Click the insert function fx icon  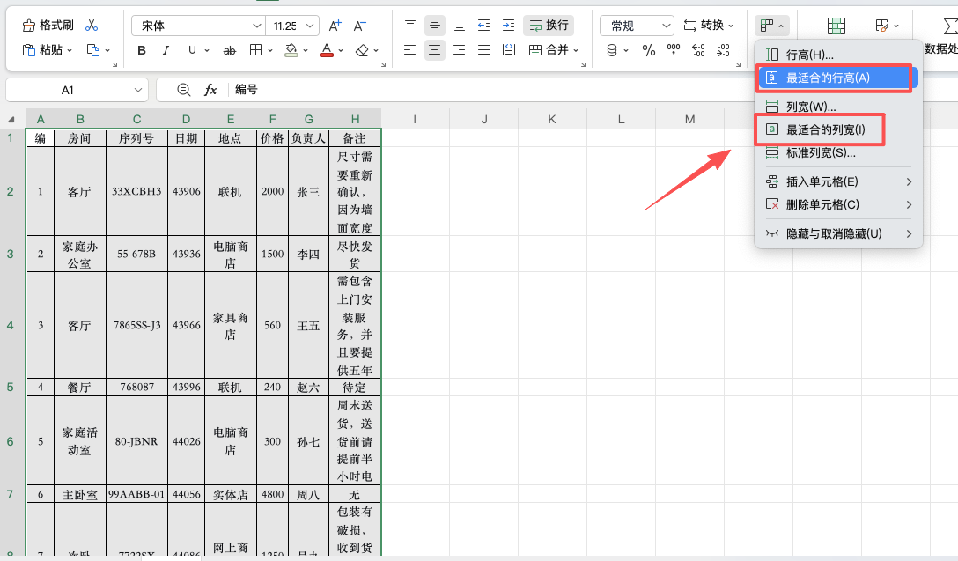[210, 90]
